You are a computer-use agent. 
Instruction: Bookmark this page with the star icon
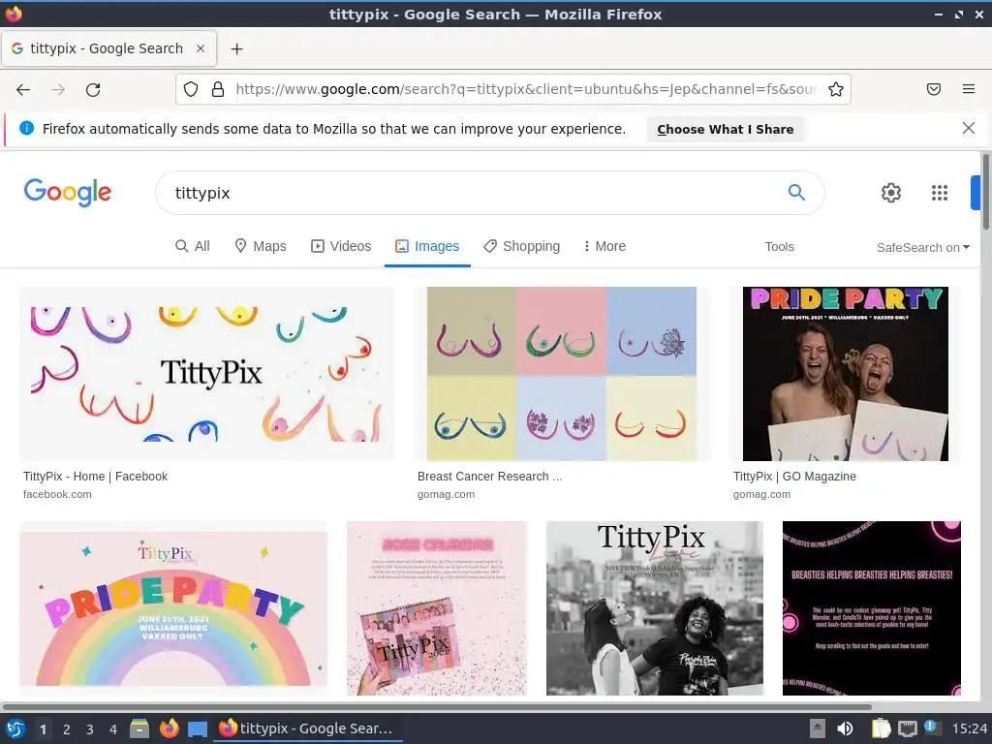(x=836, y=89)
